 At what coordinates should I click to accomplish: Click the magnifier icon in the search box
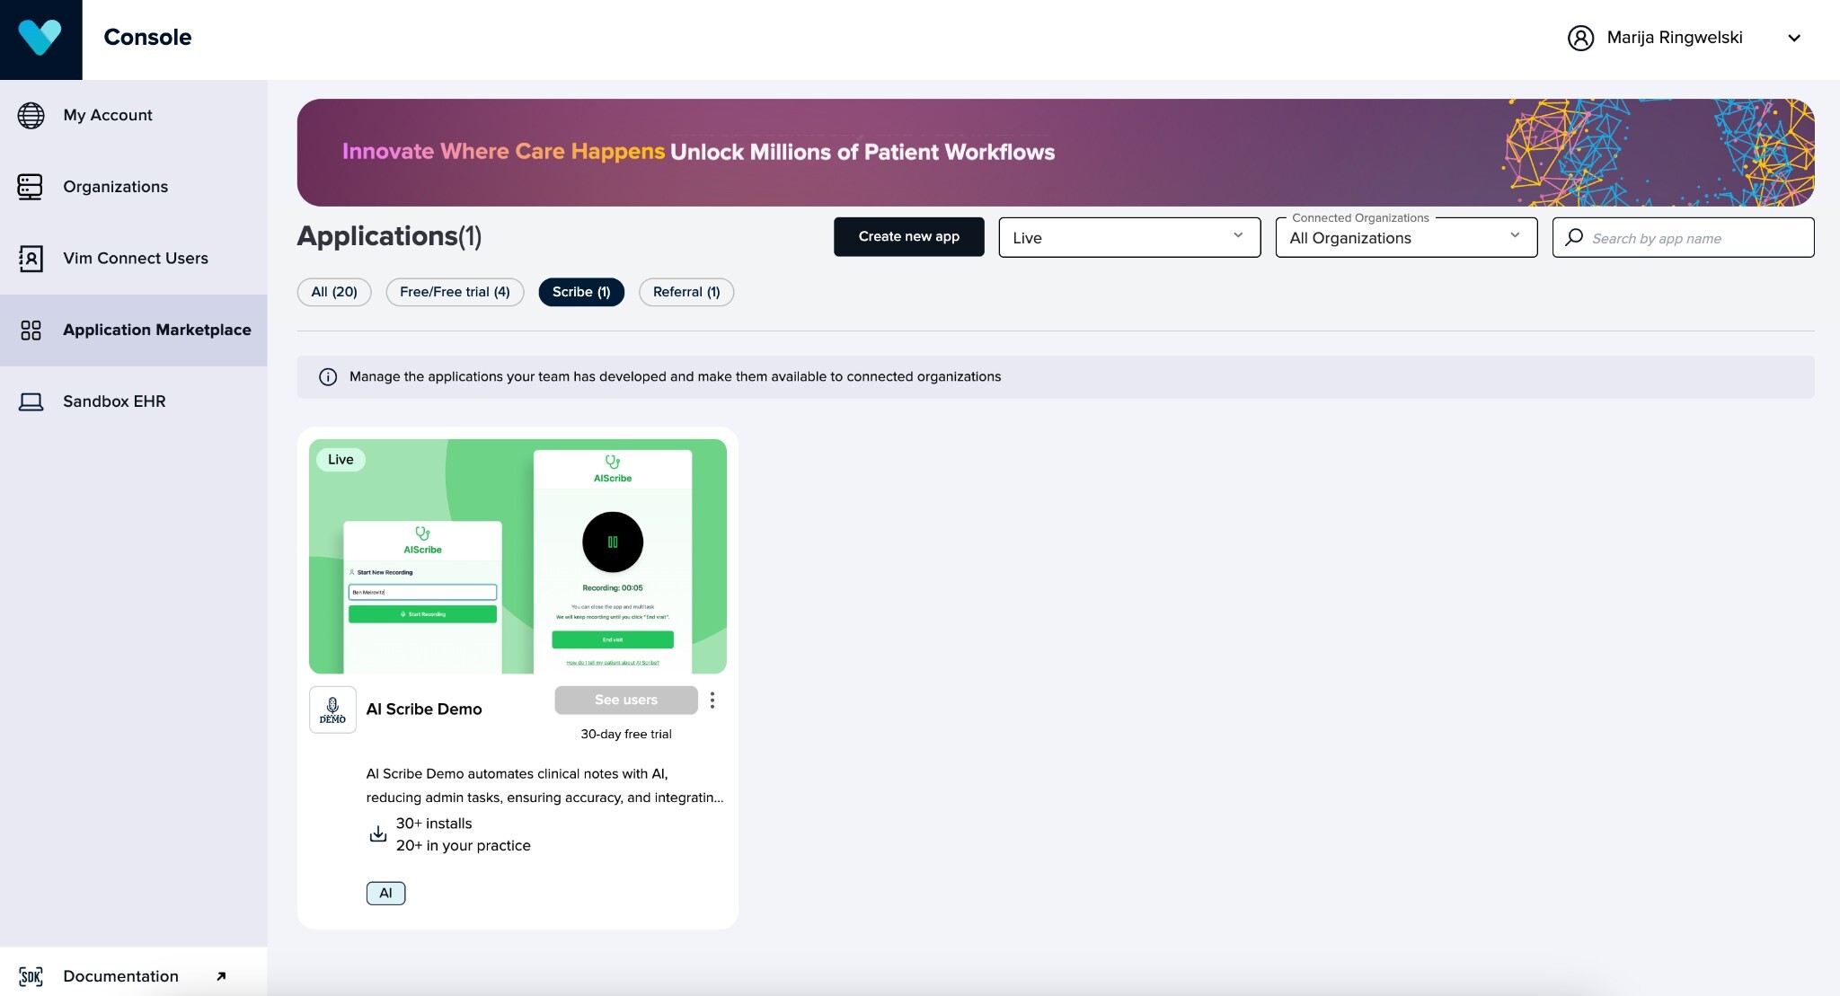[1574, 237]
